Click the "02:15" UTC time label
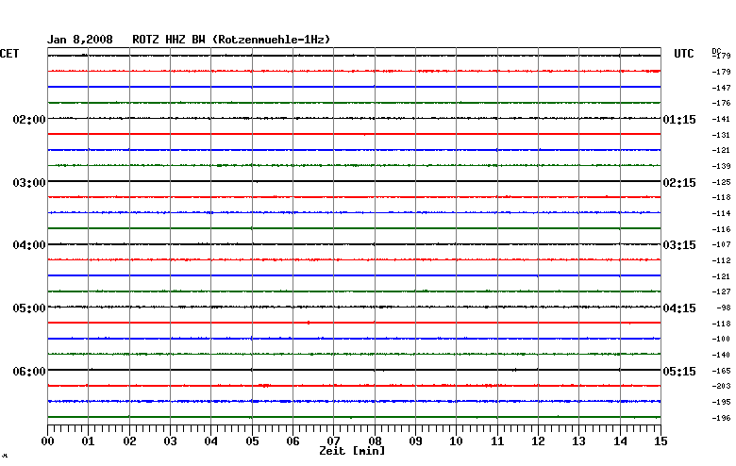The image size is (736, 466). pyautogui.click(x=679, y=183)
